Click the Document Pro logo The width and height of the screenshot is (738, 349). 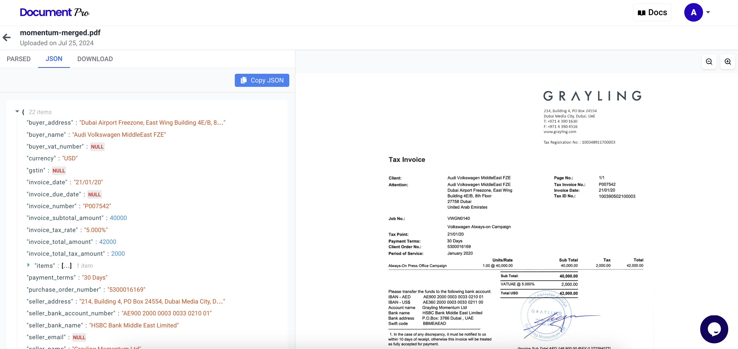[55, 12]
